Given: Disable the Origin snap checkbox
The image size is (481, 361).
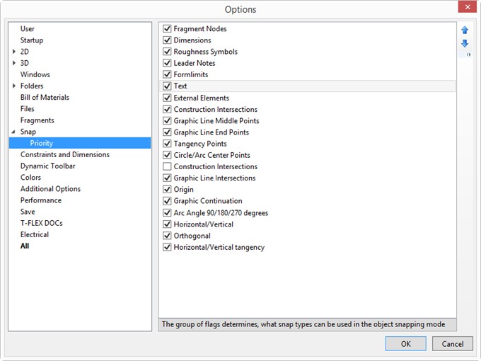Looking at the screenshot, I should tap(167, 190).
